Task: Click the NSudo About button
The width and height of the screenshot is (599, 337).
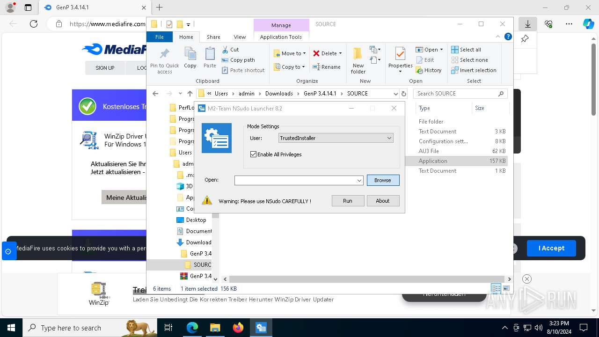Action: [x=383, y=201]
